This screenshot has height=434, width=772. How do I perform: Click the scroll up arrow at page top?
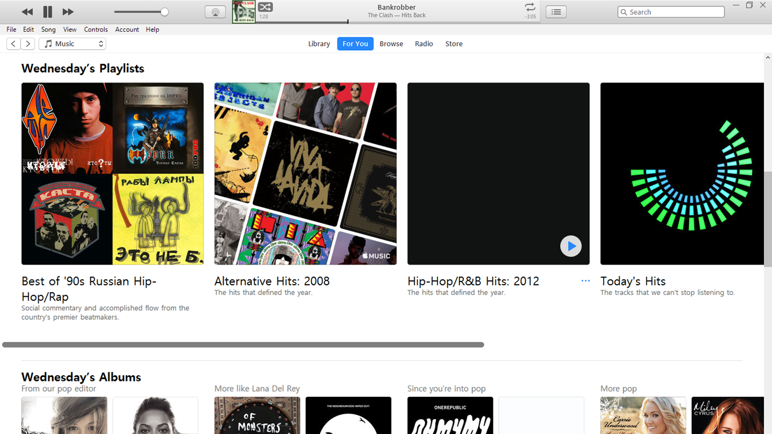tap(768, 58)
